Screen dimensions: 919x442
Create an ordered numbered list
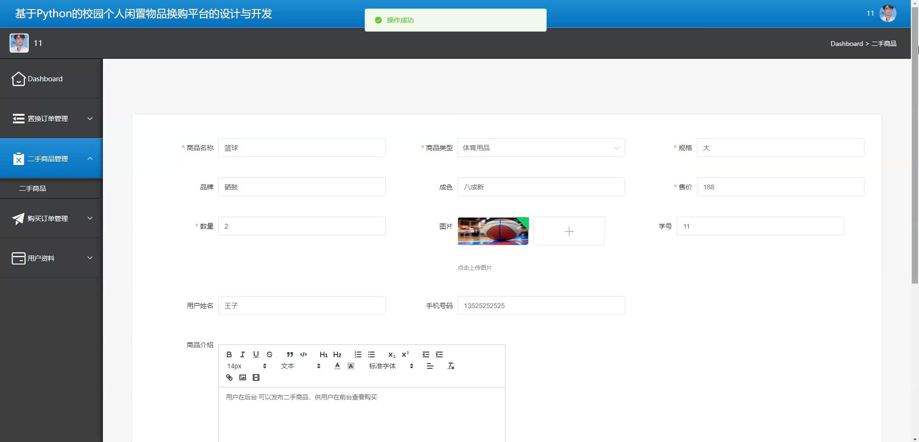coord(358,354)
